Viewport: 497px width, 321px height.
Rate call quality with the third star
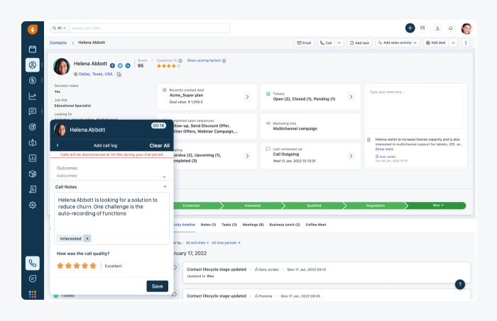[x=77, y=266]
